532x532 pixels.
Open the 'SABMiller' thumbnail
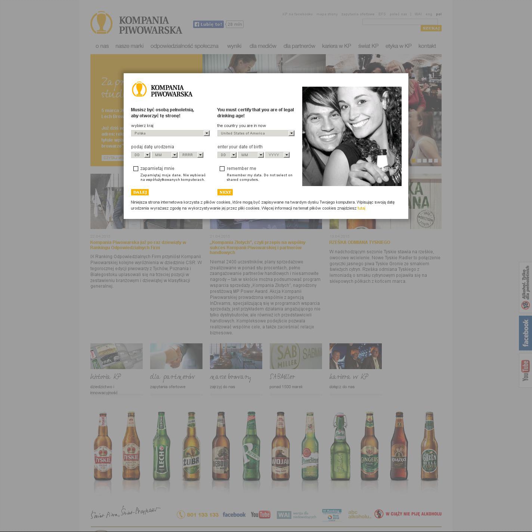pyautogui.click(x=296, y=356)
